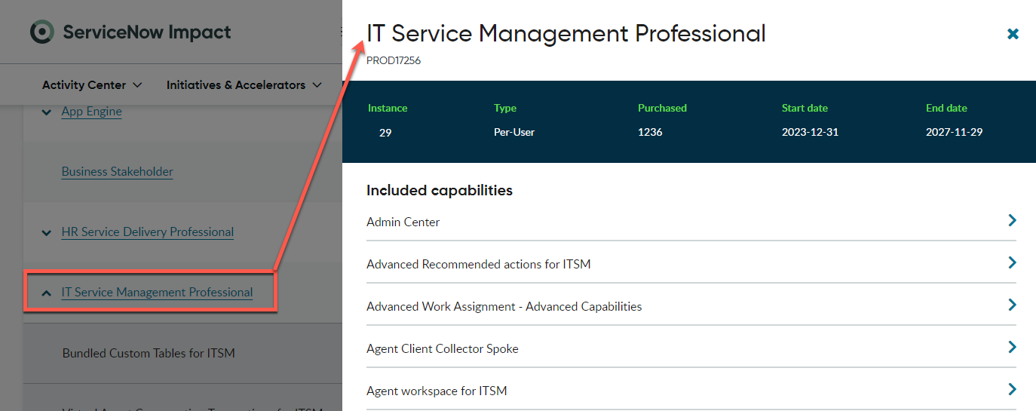This screenshot has height=411, width=1036.
Task: Select the Admin Center capability text
Action: tap(403, 222)
